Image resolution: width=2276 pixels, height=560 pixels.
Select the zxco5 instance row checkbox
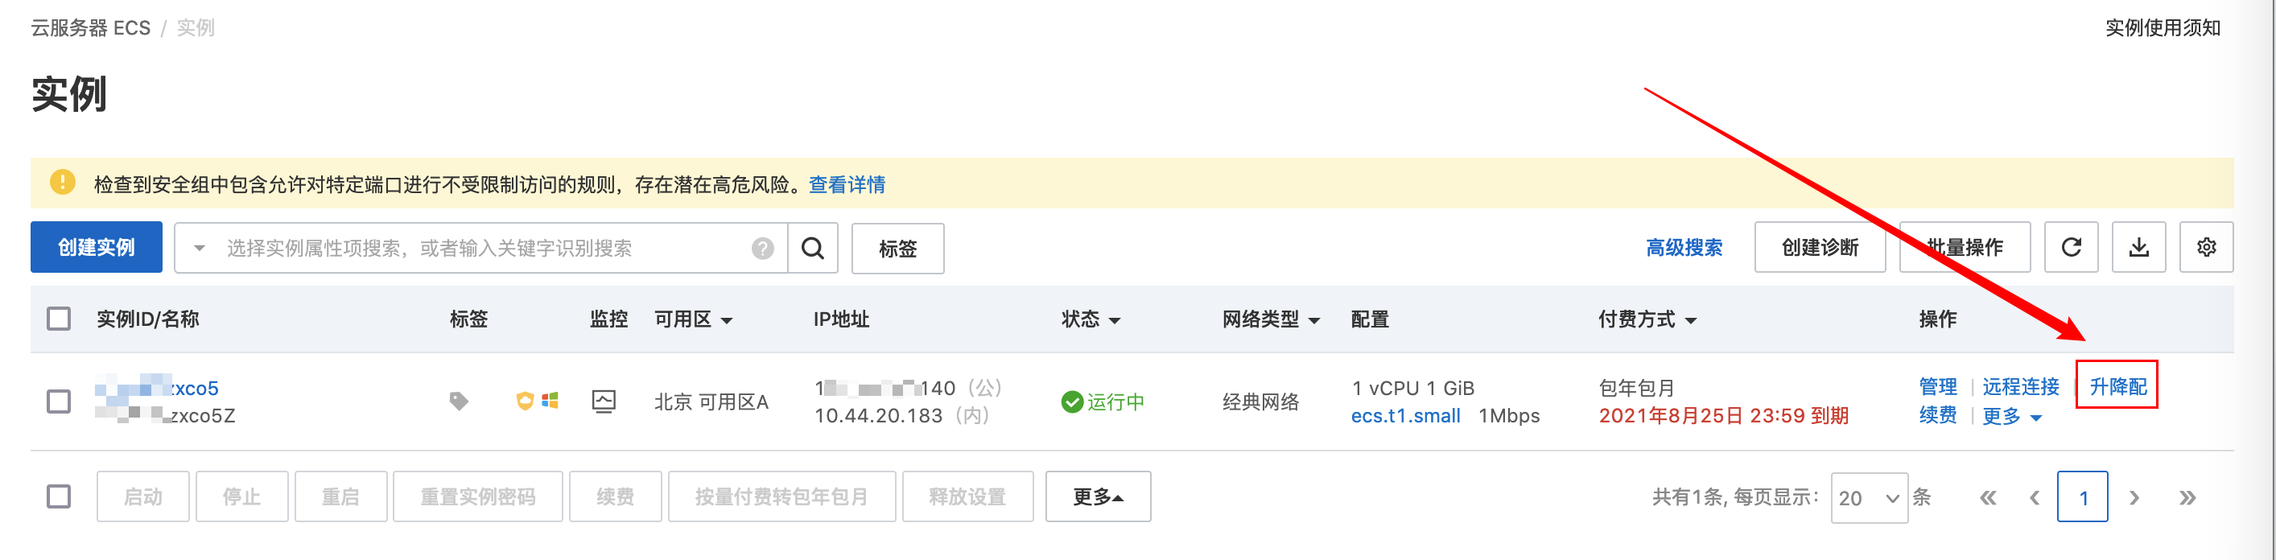click(58, 401)
